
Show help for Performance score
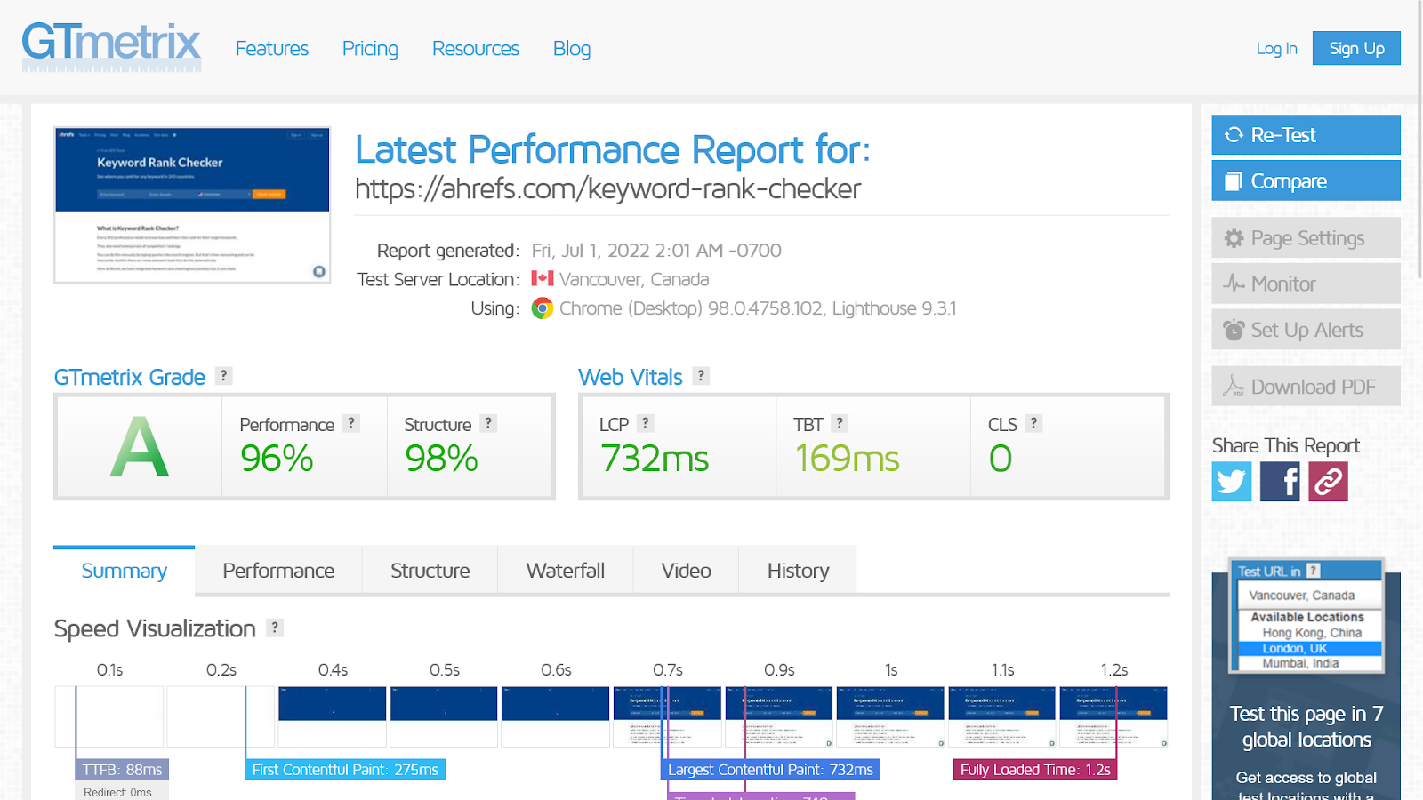(351, 423)
